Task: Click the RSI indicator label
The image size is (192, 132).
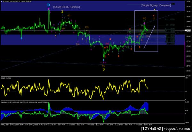Action: (6, 78)
